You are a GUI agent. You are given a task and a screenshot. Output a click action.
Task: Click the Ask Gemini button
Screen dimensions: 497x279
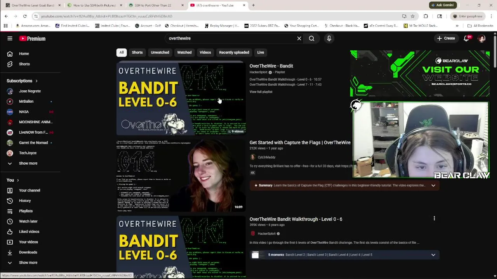click(442, 5)
